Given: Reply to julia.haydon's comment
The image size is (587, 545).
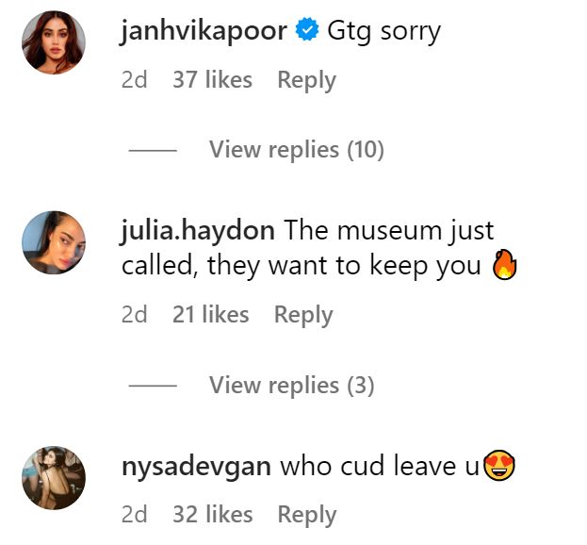Looking at the screenshot, I should click(x=303, y=315).
